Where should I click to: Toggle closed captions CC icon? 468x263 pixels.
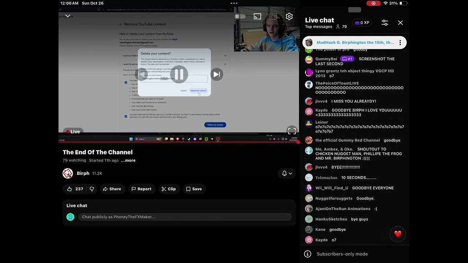(273, 16)
